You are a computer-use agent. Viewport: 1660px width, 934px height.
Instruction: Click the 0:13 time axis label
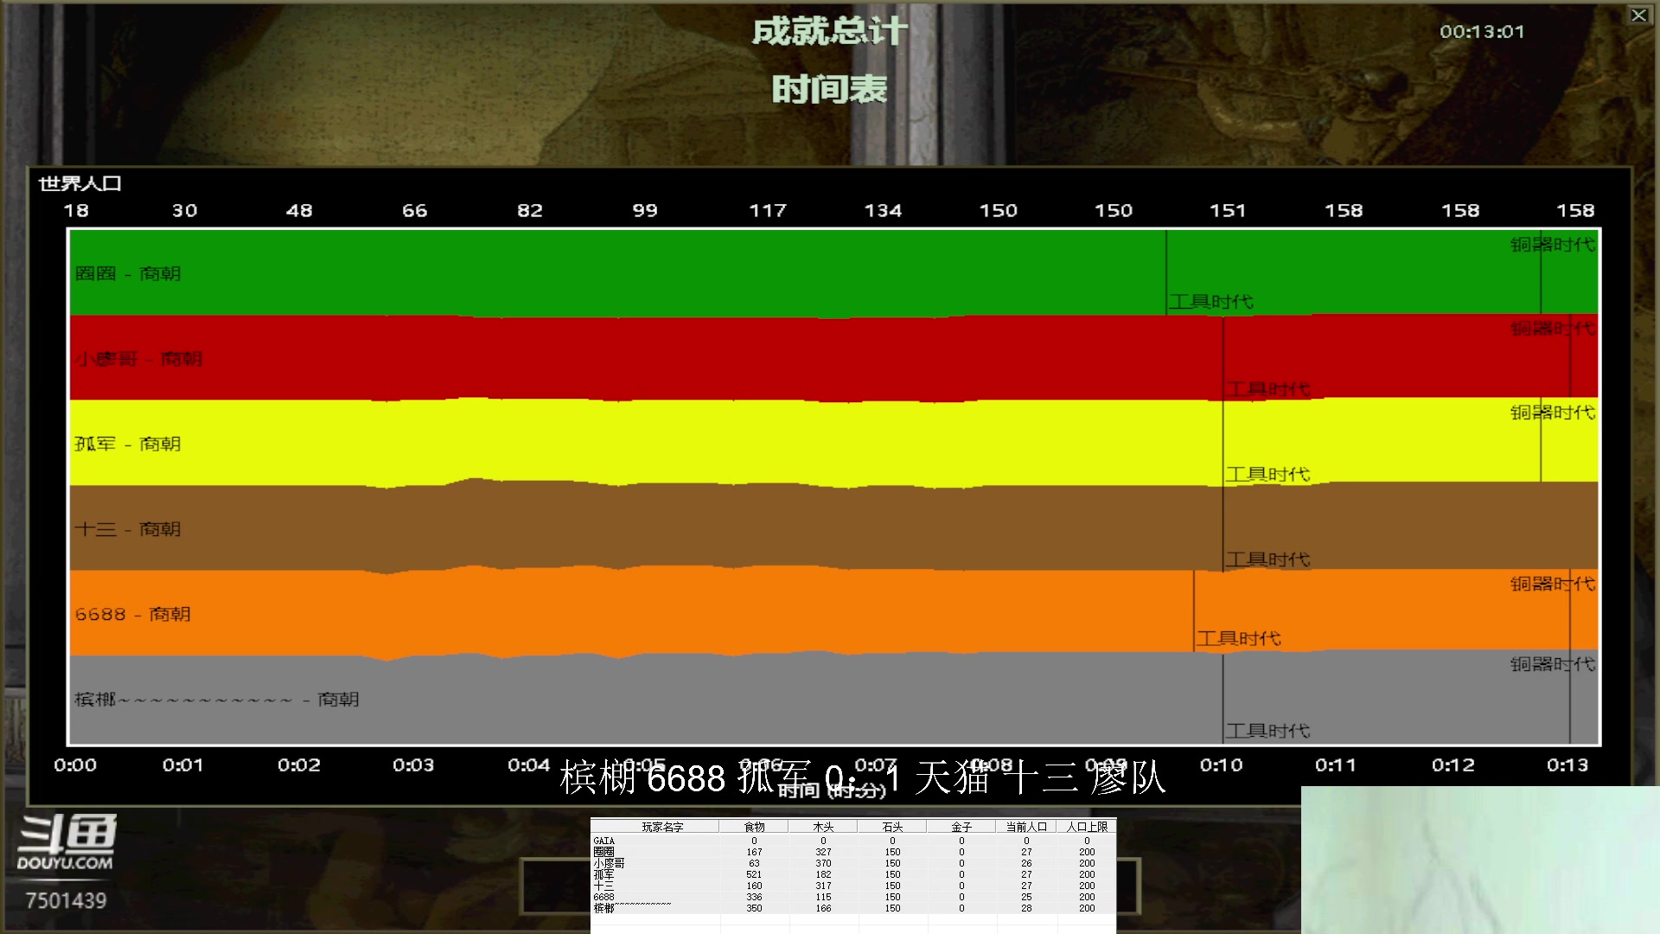(1567, 765)
